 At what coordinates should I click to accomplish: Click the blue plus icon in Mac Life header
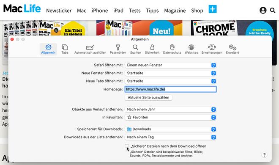point(213,9)
